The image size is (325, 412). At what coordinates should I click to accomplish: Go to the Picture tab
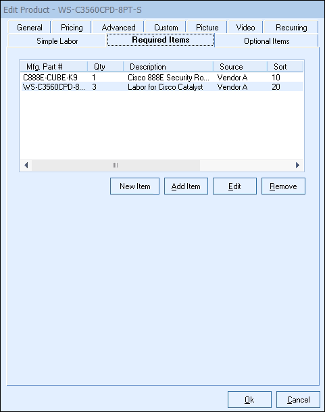pos(207,27)
